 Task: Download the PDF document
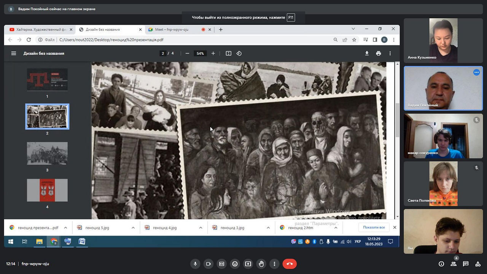(367, 53)
